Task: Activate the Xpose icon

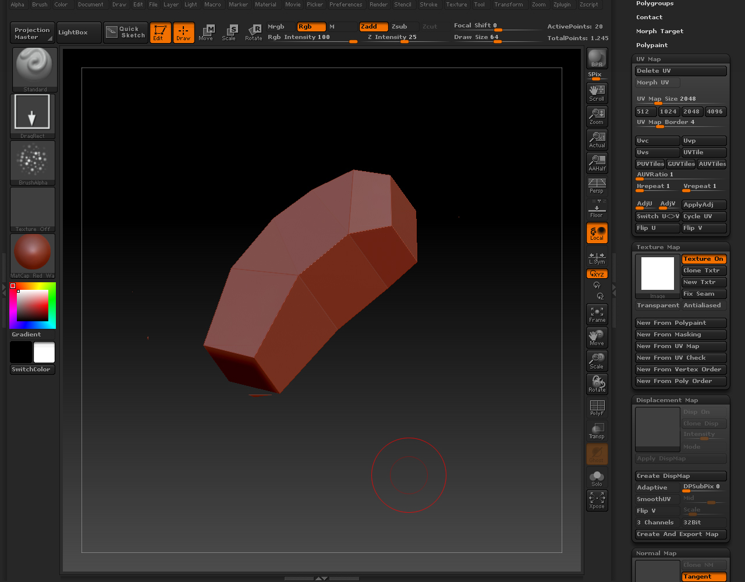Action: click(597, 500)
